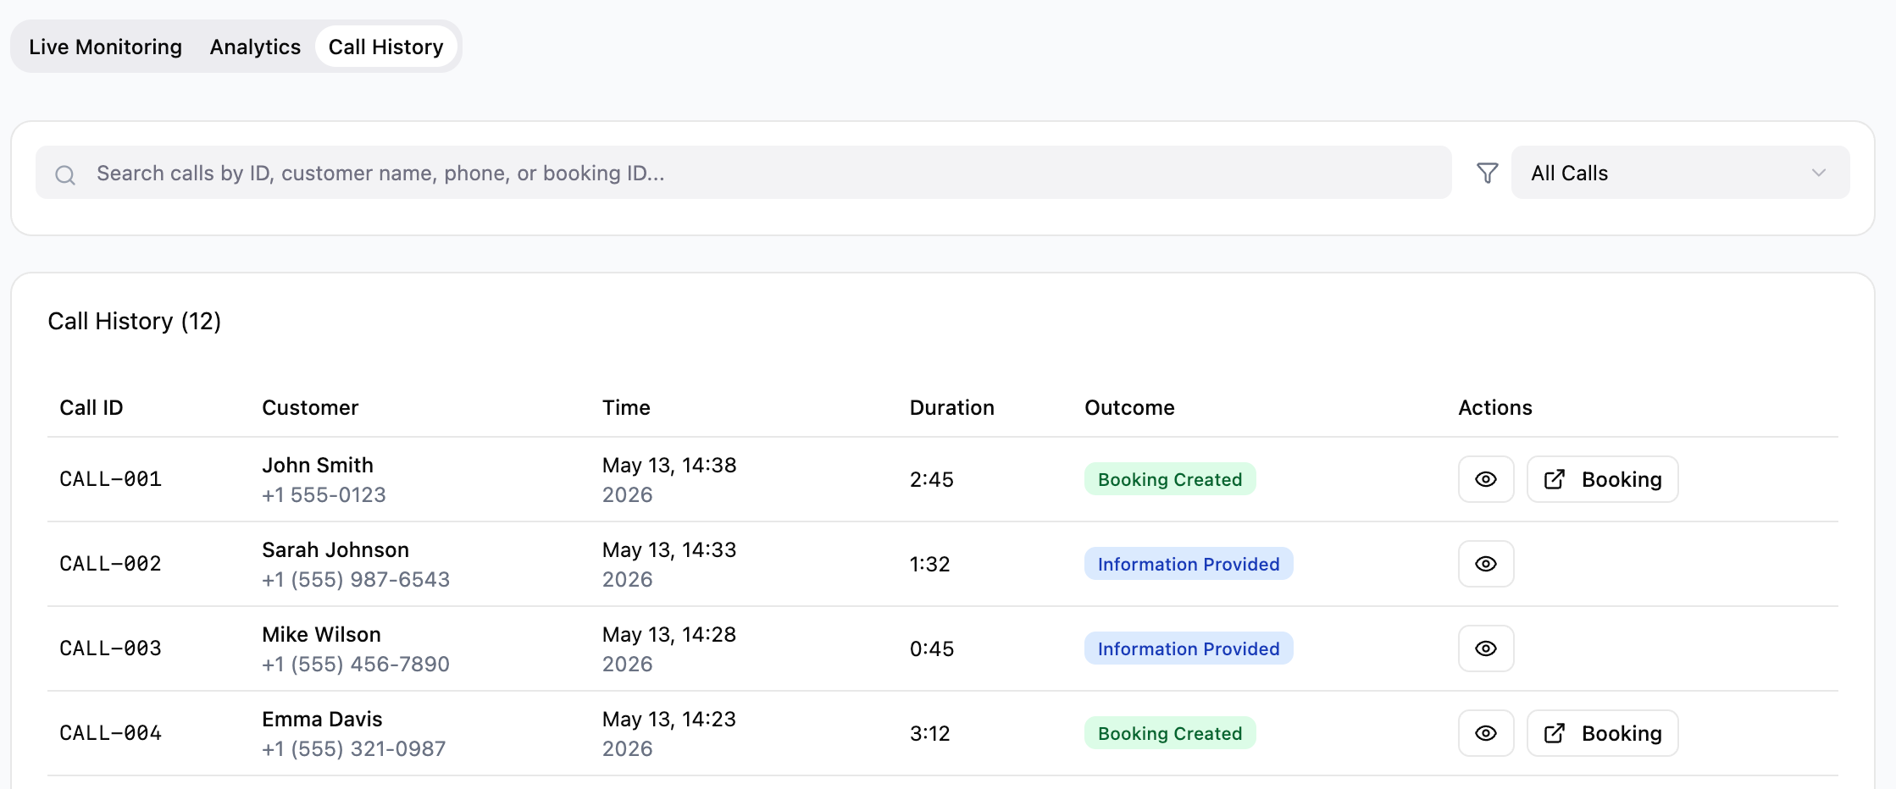This screenshot has width=1896, height=789.
Task: Select the CALL-001 ID cell
Action: click(110, 479)
